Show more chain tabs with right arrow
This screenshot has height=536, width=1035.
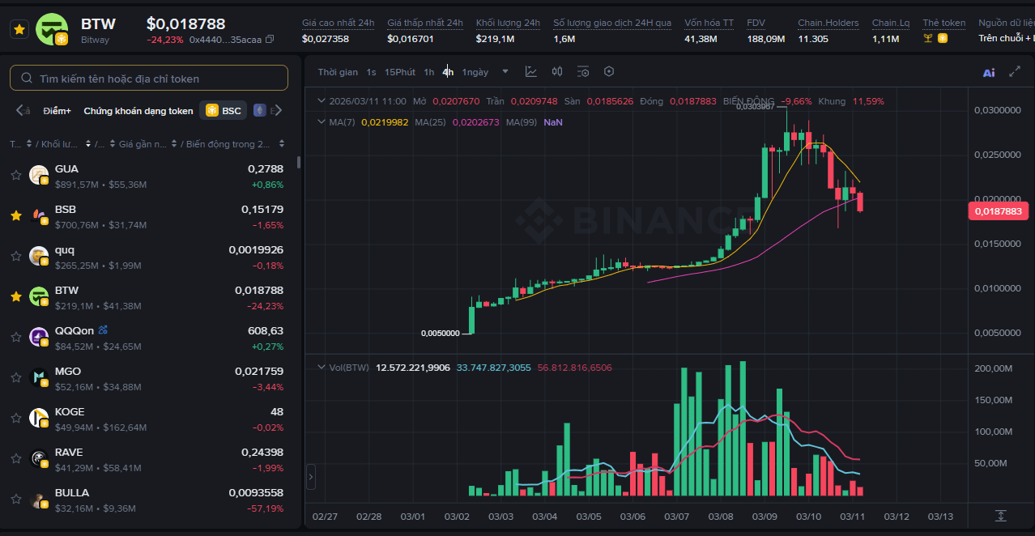(279, 110)
